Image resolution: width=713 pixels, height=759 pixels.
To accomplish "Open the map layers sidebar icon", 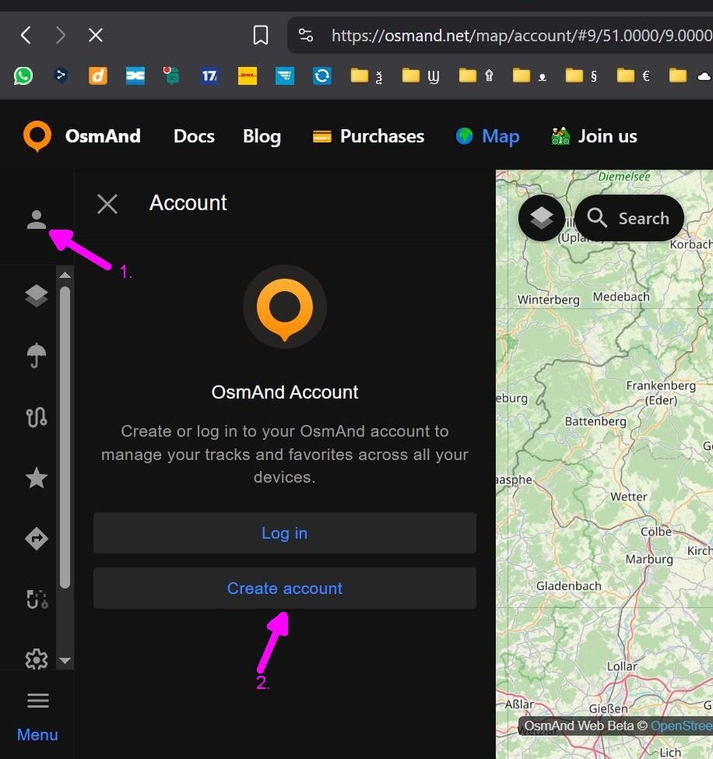I will tap(37, 296).
